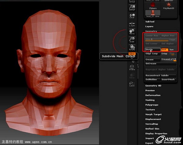Select the Lasso selection icon
Screen dimensions: 183x145
[x=132, y=84]
